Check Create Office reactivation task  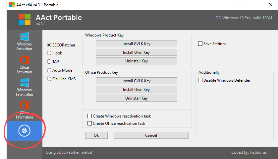[90, 123]
